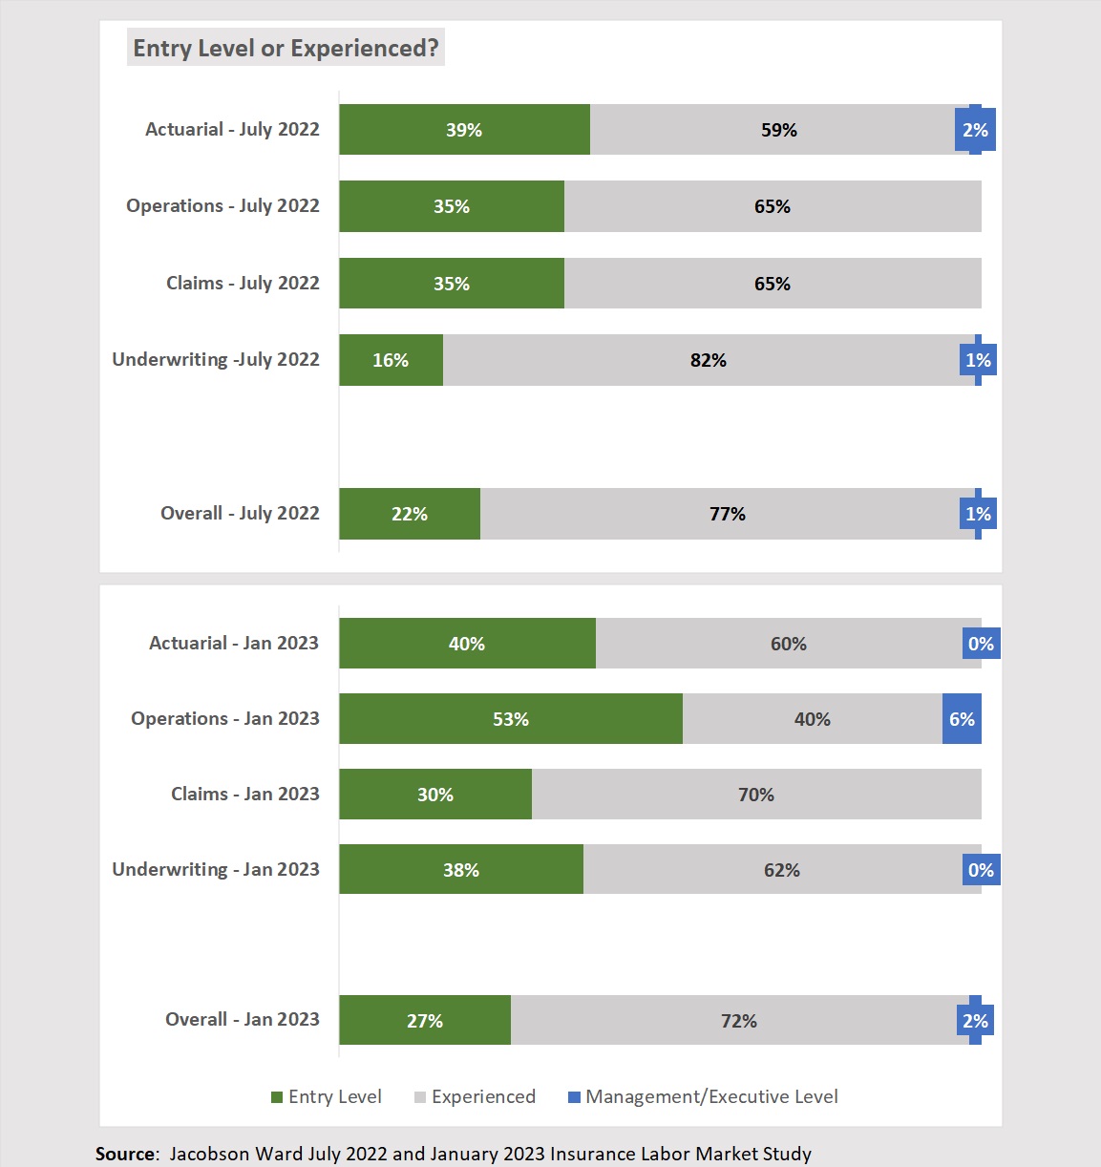Viewport: 1101px width, 1167px height.
Task: Click the 53% entry-level bar for Operations Jan 2023
Action: [x=510, y=719]
